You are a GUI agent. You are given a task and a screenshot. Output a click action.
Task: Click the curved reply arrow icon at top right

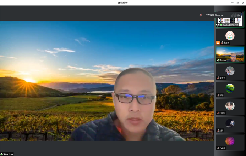click(238, 15)
